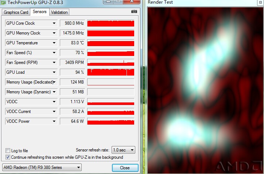The height and width of the screenshot is (174, 264).
Task: Click the 64.6 W VDDC power value
Action: click(x=73, y=121)
